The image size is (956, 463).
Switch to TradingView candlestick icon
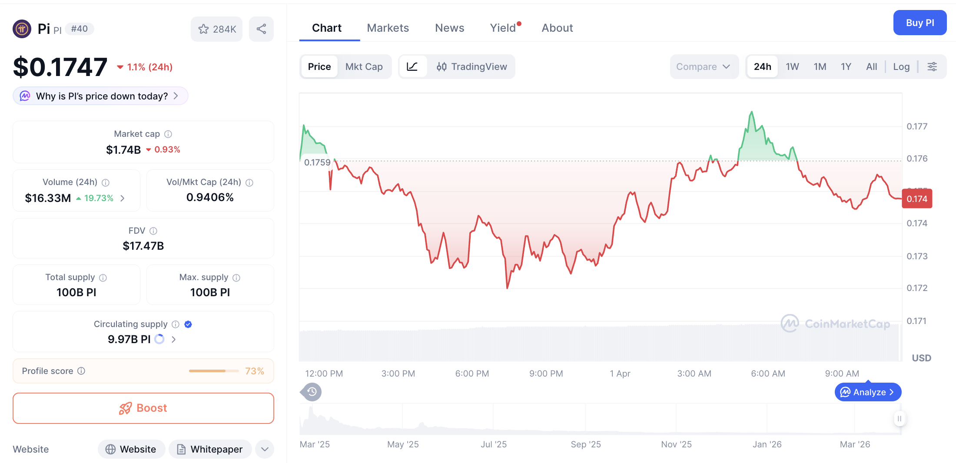(441, 66)
